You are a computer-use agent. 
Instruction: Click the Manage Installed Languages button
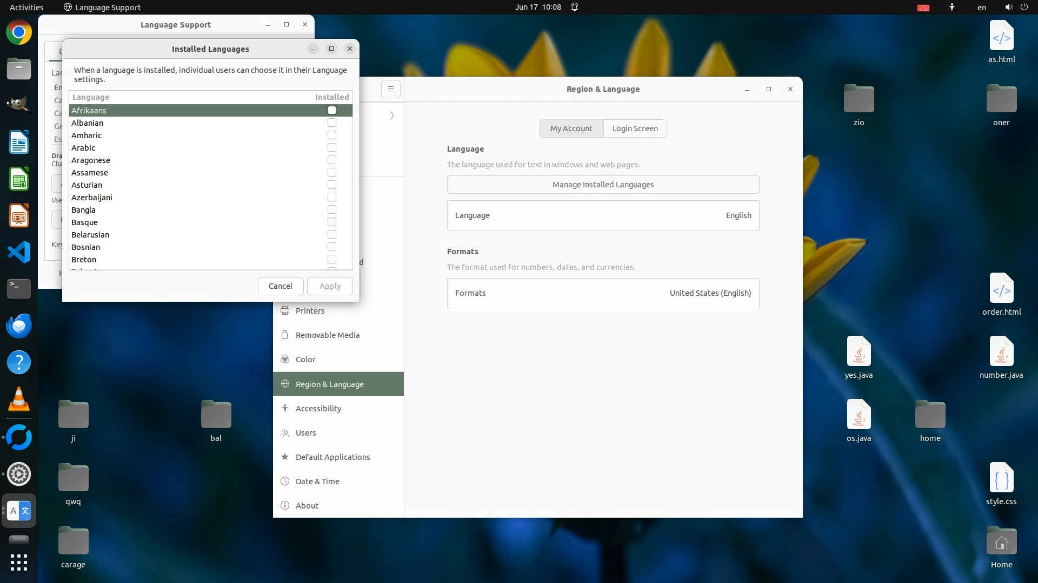(603, 185)
